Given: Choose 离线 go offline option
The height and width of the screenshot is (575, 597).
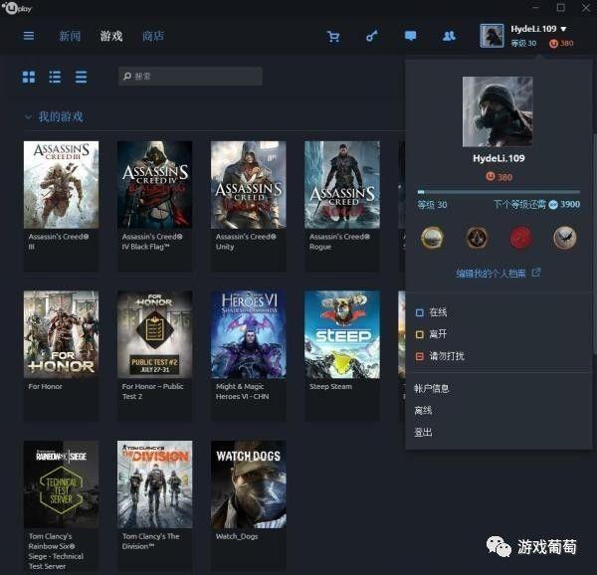Looking at the screenshot, I should [x=423, y=411].
